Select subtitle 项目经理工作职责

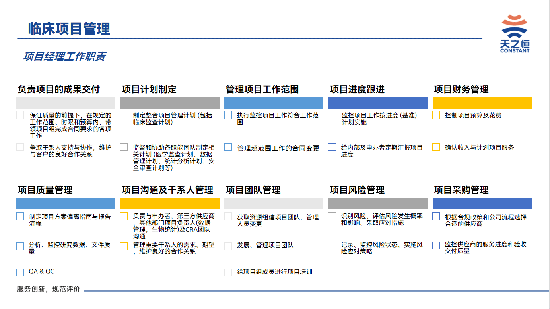tap(64, 56)
